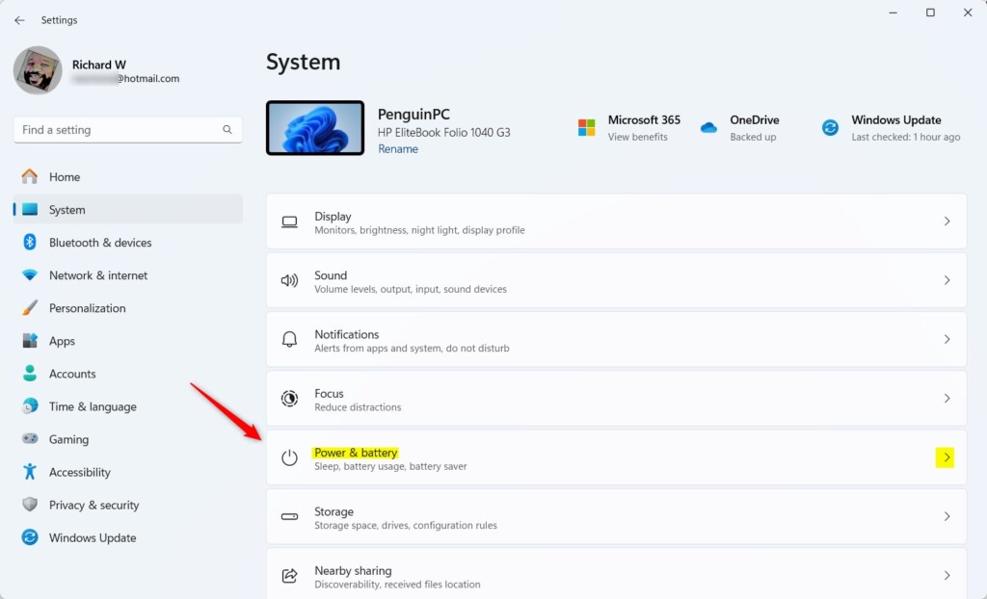
Task: Click the Accessibility figure icon
Action: coord(30,471)
